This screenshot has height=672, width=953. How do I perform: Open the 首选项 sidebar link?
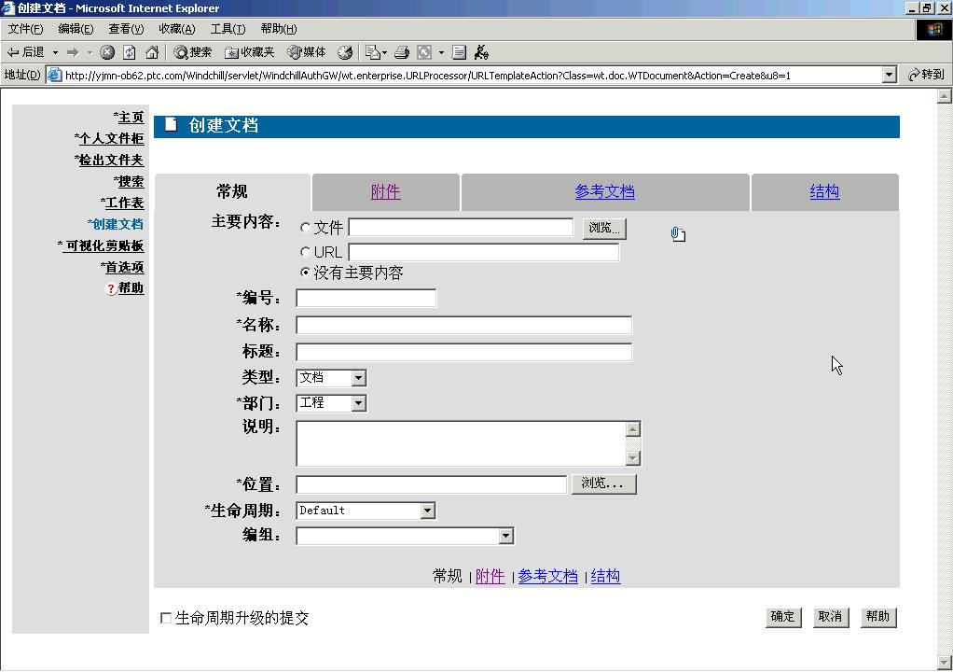125,267
